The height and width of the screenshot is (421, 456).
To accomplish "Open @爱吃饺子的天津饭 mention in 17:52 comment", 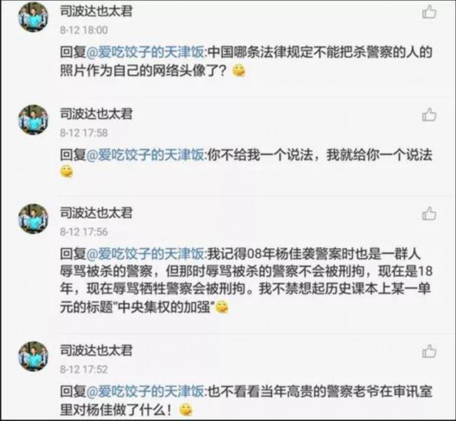I will (145, 392).
